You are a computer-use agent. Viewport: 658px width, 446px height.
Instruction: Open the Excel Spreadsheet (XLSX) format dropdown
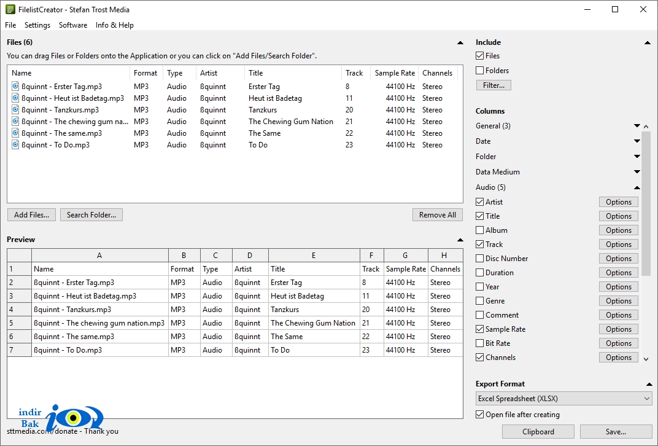[x=564, y=399]
